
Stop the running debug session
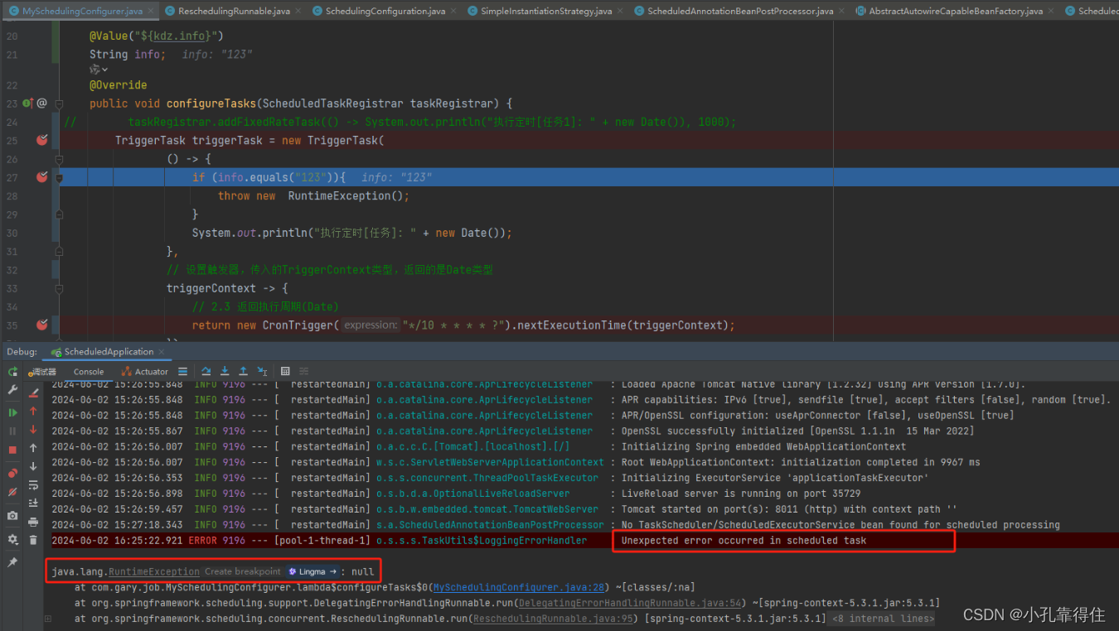point(12,450)
